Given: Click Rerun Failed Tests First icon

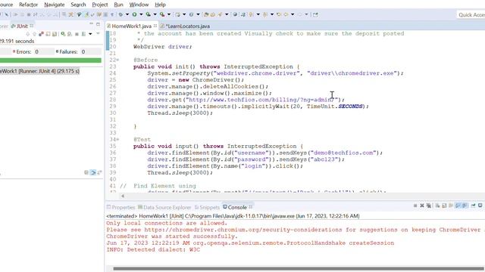Looking at the screenshot, I should point(70,34).
